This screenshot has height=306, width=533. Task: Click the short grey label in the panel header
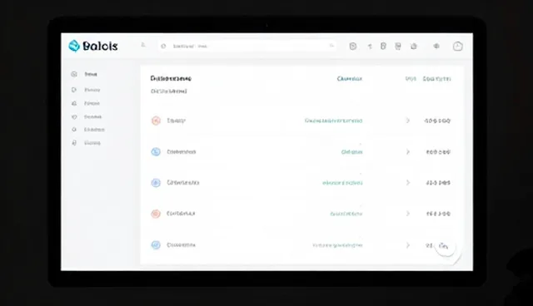[411, 79]
